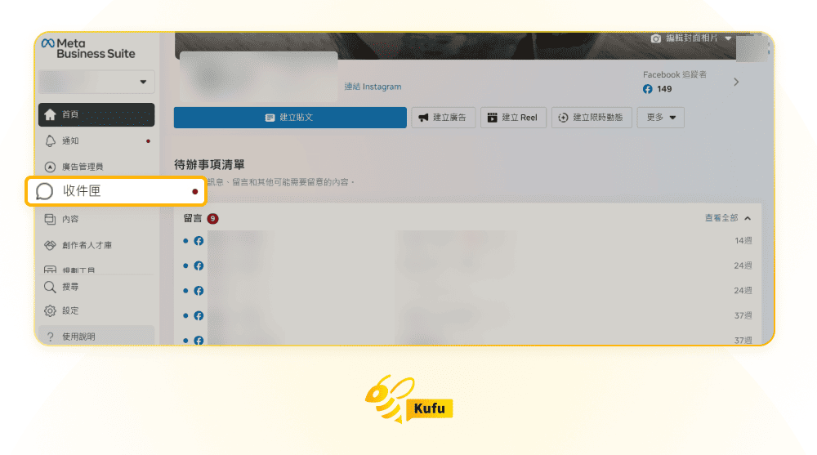817x455 pixels.
Task: Click the Meta Business Suite logo
Action: tap(88, 48)
